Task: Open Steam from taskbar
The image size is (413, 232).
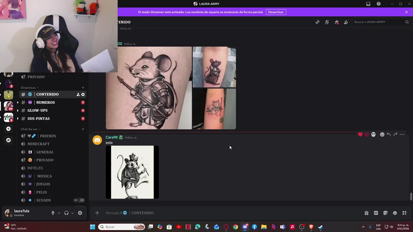Action: pos(320,227)
